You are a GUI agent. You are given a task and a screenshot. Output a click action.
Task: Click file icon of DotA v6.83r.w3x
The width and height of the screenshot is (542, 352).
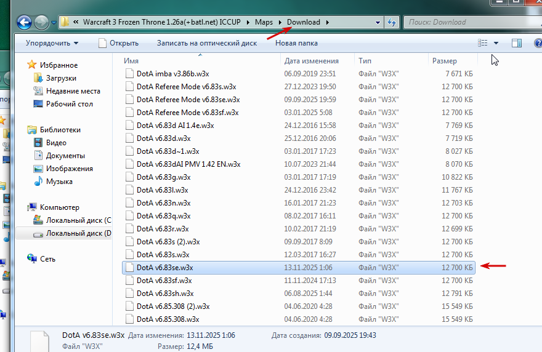(129, 228)
